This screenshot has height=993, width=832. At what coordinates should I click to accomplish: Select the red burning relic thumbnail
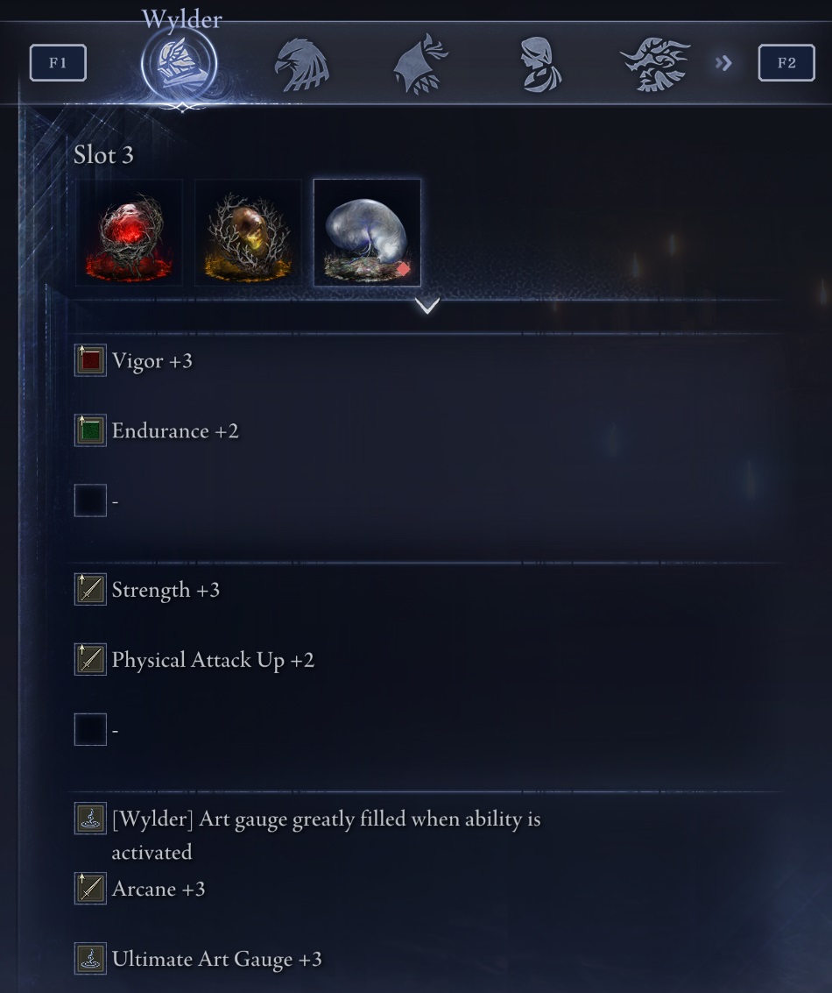(129, 232)
